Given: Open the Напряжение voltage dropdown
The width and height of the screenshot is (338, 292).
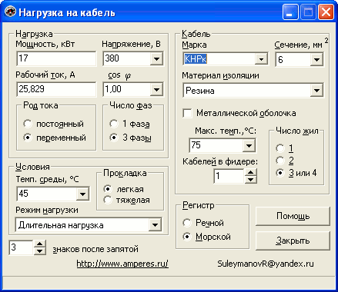Looking at the screenshot, I should 156,59.
